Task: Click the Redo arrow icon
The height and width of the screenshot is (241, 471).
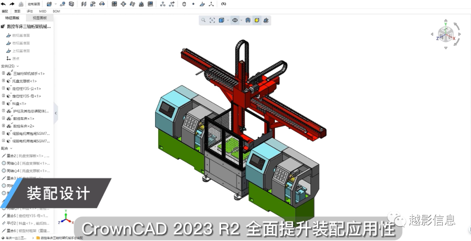Action: (x=12, y=4)
